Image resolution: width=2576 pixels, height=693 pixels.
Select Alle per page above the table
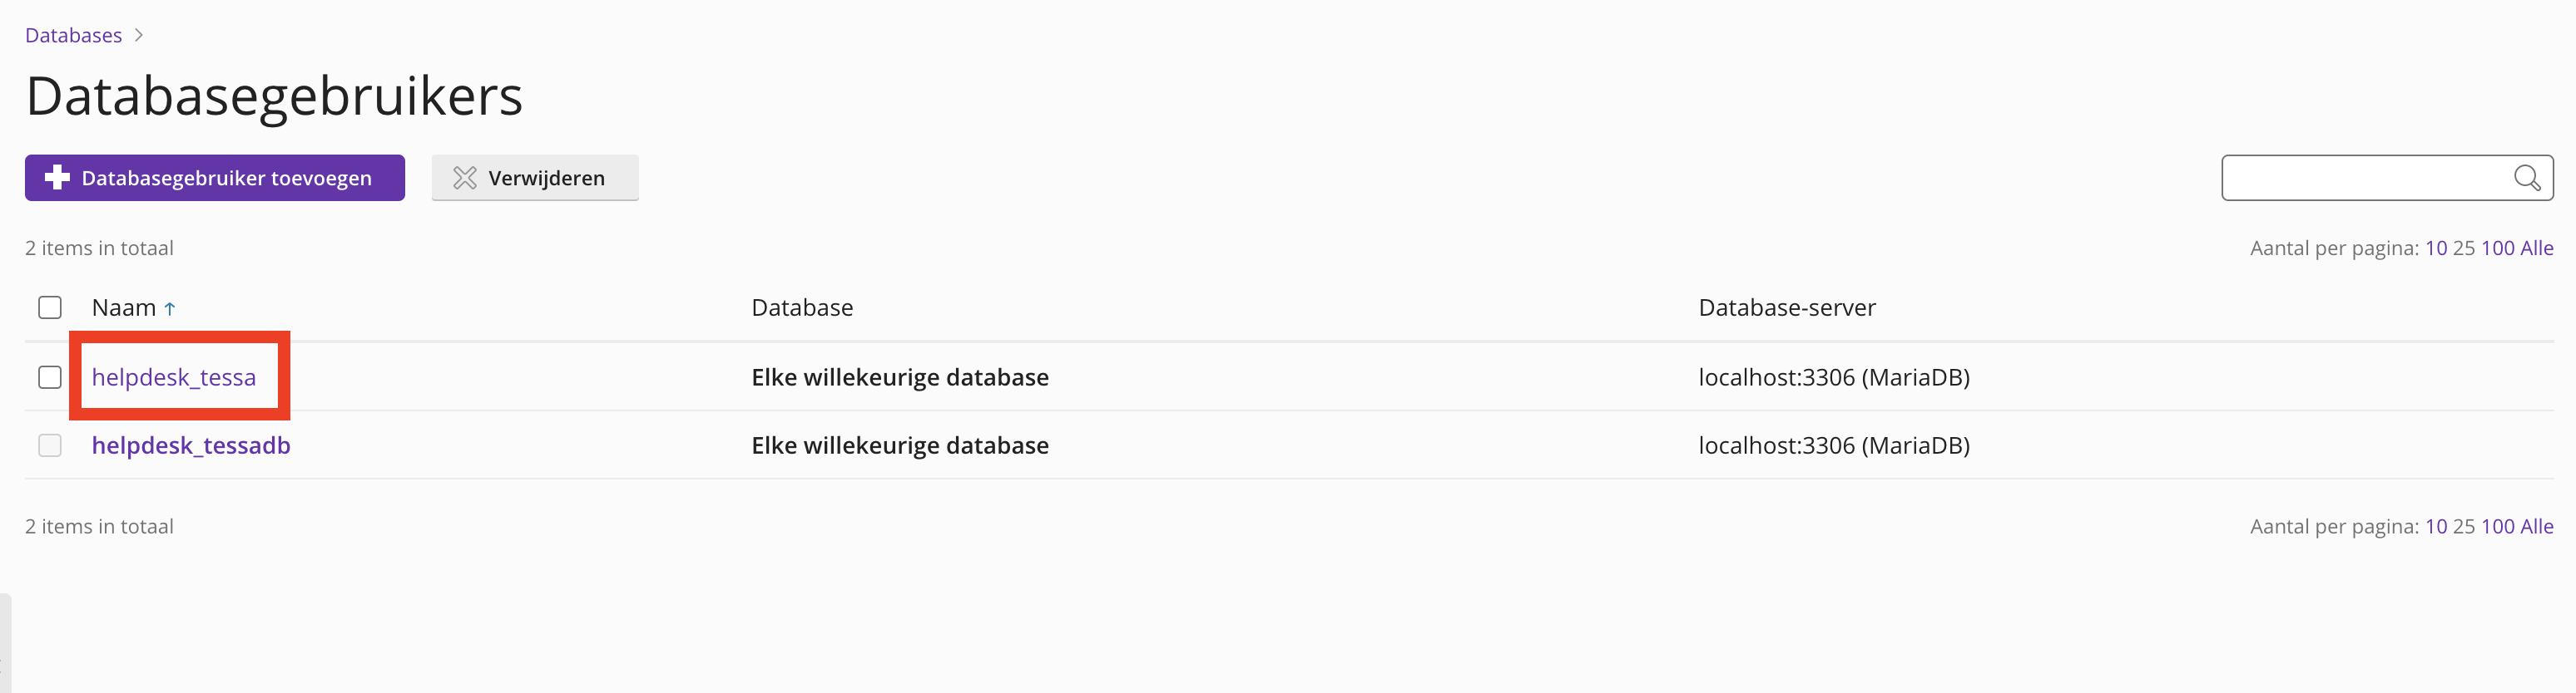click(2536, 248)
